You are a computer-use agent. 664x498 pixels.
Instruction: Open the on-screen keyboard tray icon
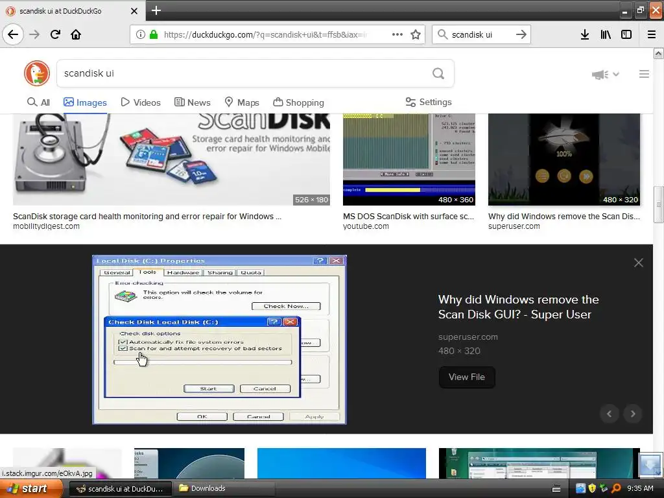[x=556, y=489]
